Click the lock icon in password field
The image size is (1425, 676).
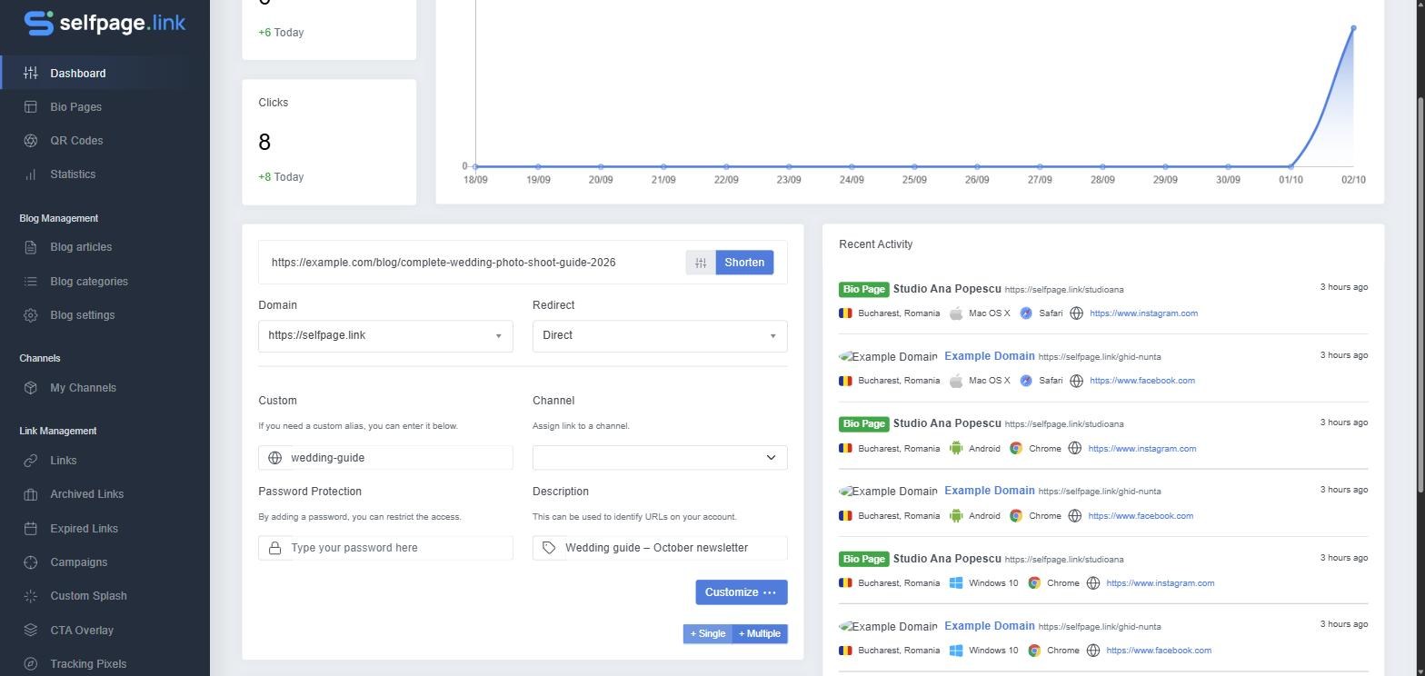point(275,548)
